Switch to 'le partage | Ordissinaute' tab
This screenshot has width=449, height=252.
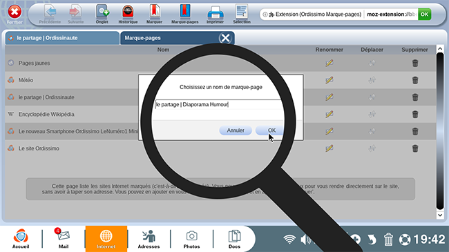pyautogui.click(x=62, y=38)
